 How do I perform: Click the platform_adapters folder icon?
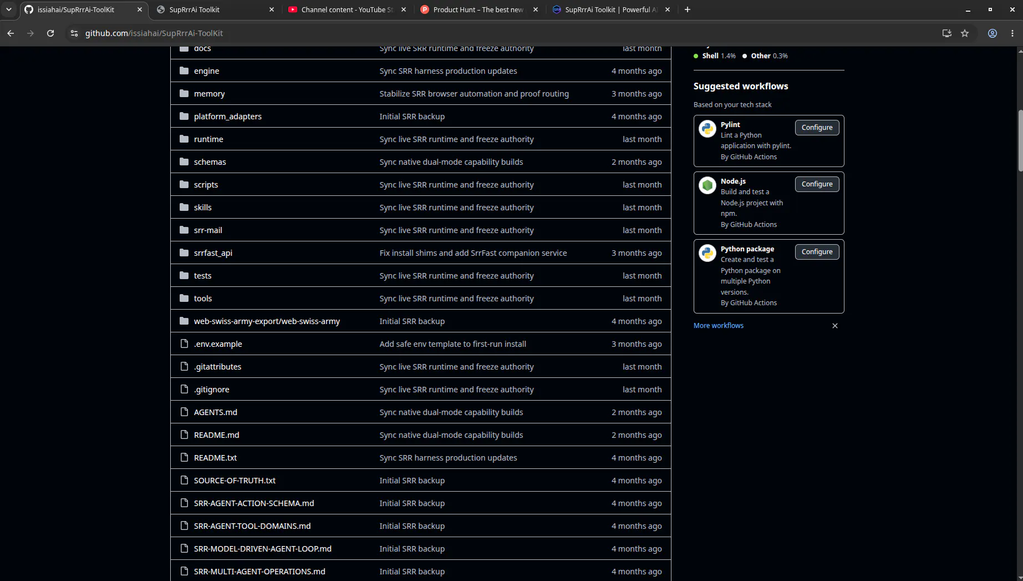(184, 117)
